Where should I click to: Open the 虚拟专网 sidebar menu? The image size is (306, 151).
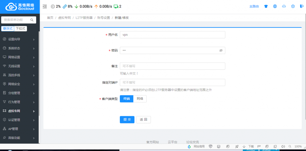click(19, 111)
